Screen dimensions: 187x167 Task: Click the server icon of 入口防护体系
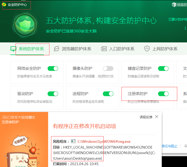point(104,49)
